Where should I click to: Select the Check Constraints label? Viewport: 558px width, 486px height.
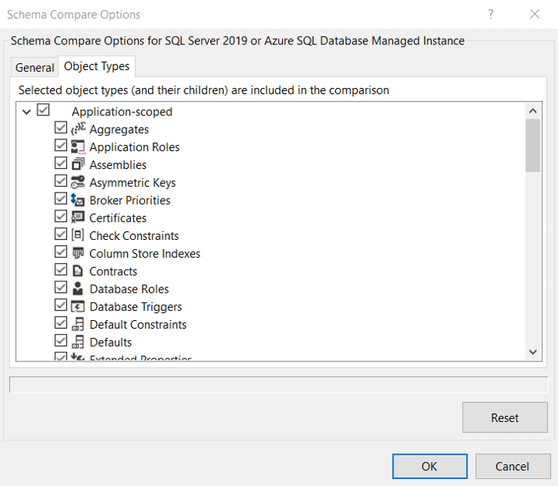click(x=134, y=236)
